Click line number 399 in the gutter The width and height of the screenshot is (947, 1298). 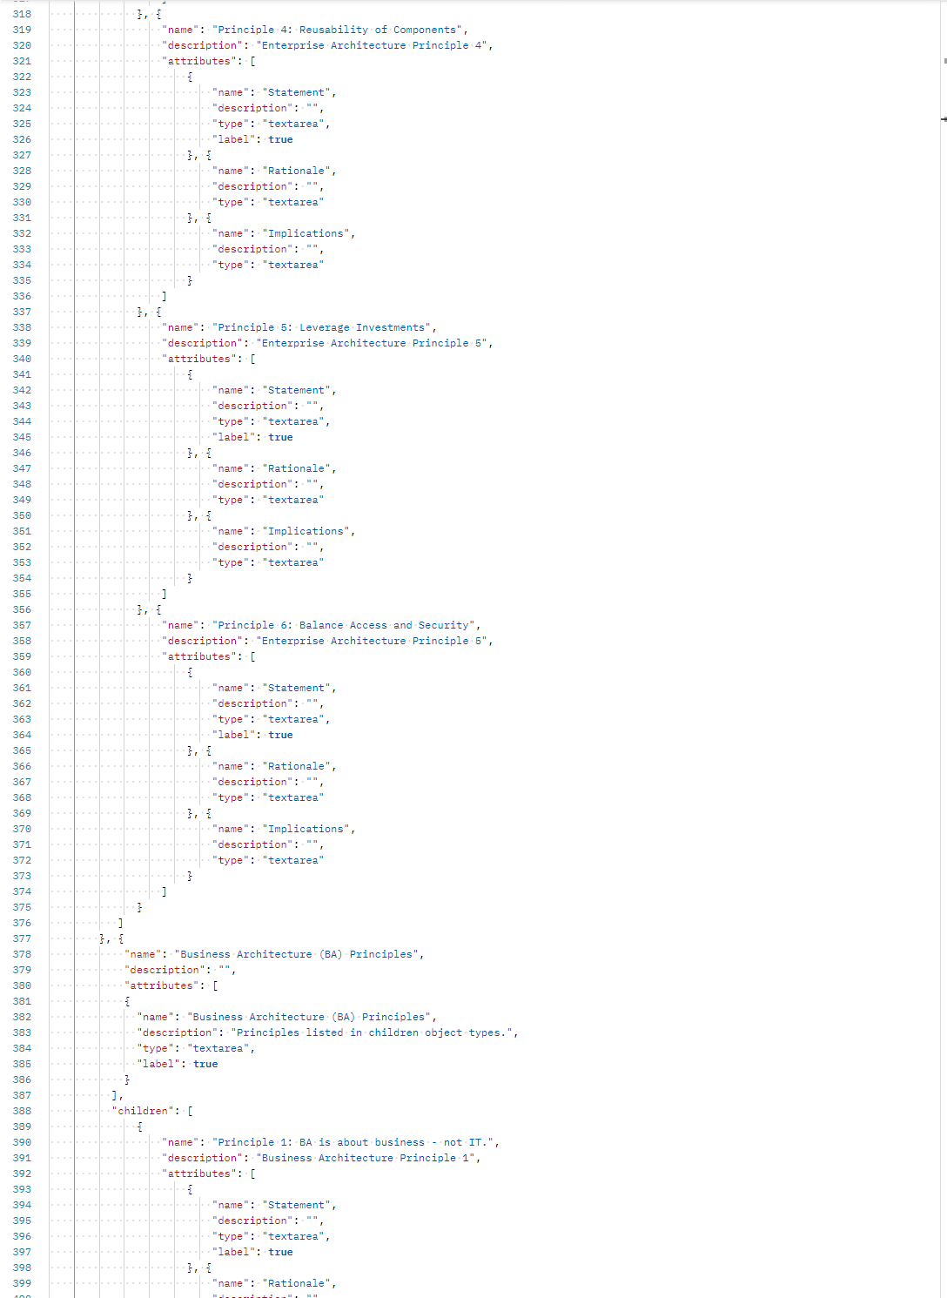(22, 1283)
